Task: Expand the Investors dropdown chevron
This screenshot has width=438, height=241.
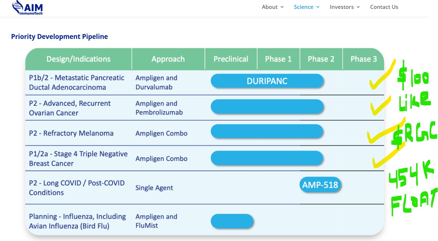Action: click(x=358, y=7)
